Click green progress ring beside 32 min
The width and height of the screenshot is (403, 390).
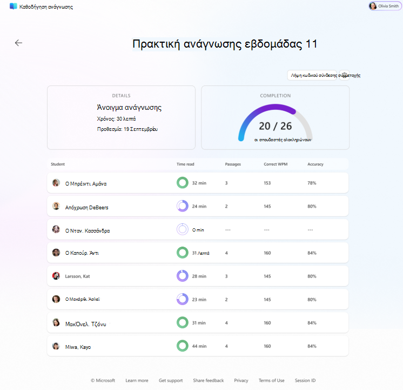pos(183,183)
